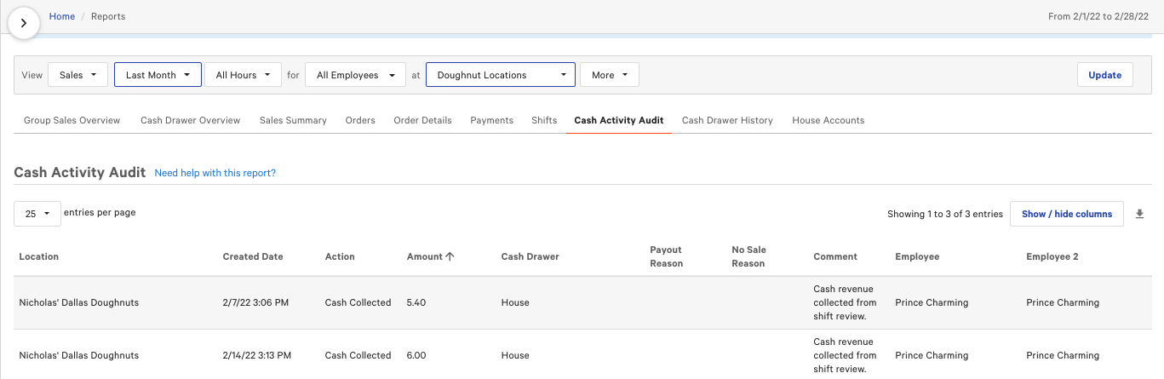Expand the sidebar with the chevron button

[x=24, y=23]
